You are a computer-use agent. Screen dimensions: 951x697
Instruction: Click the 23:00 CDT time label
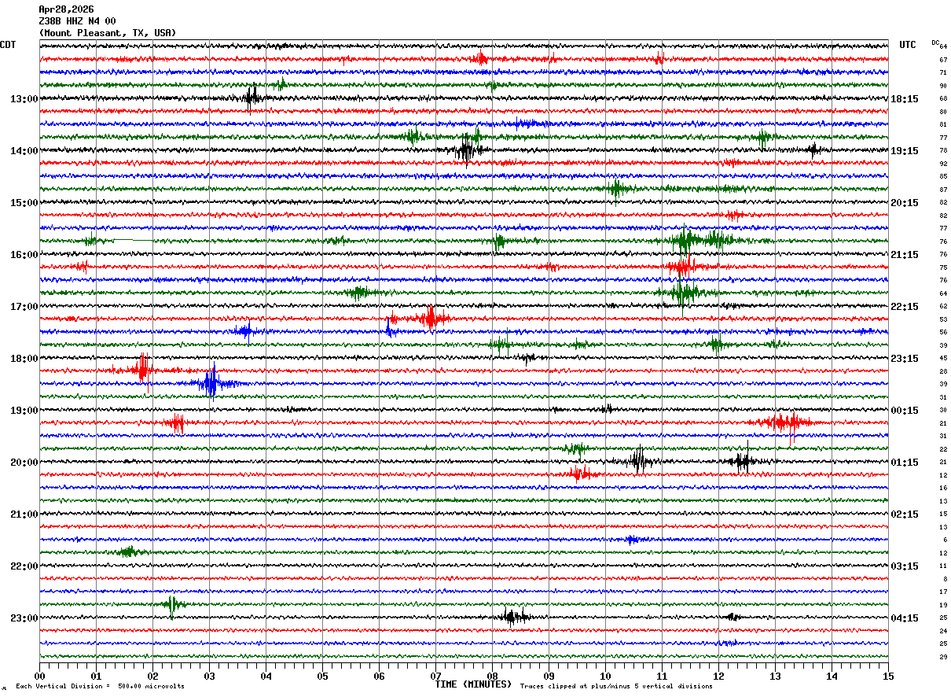pos(24,618)
